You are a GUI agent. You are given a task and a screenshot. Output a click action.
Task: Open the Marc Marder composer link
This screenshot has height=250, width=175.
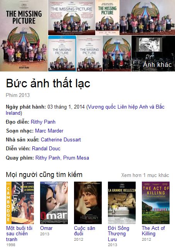click(x=49, y=131)
